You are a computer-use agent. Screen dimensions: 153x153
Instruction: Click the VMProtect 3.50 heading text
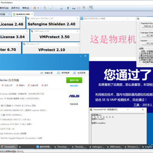pos(54,37)
